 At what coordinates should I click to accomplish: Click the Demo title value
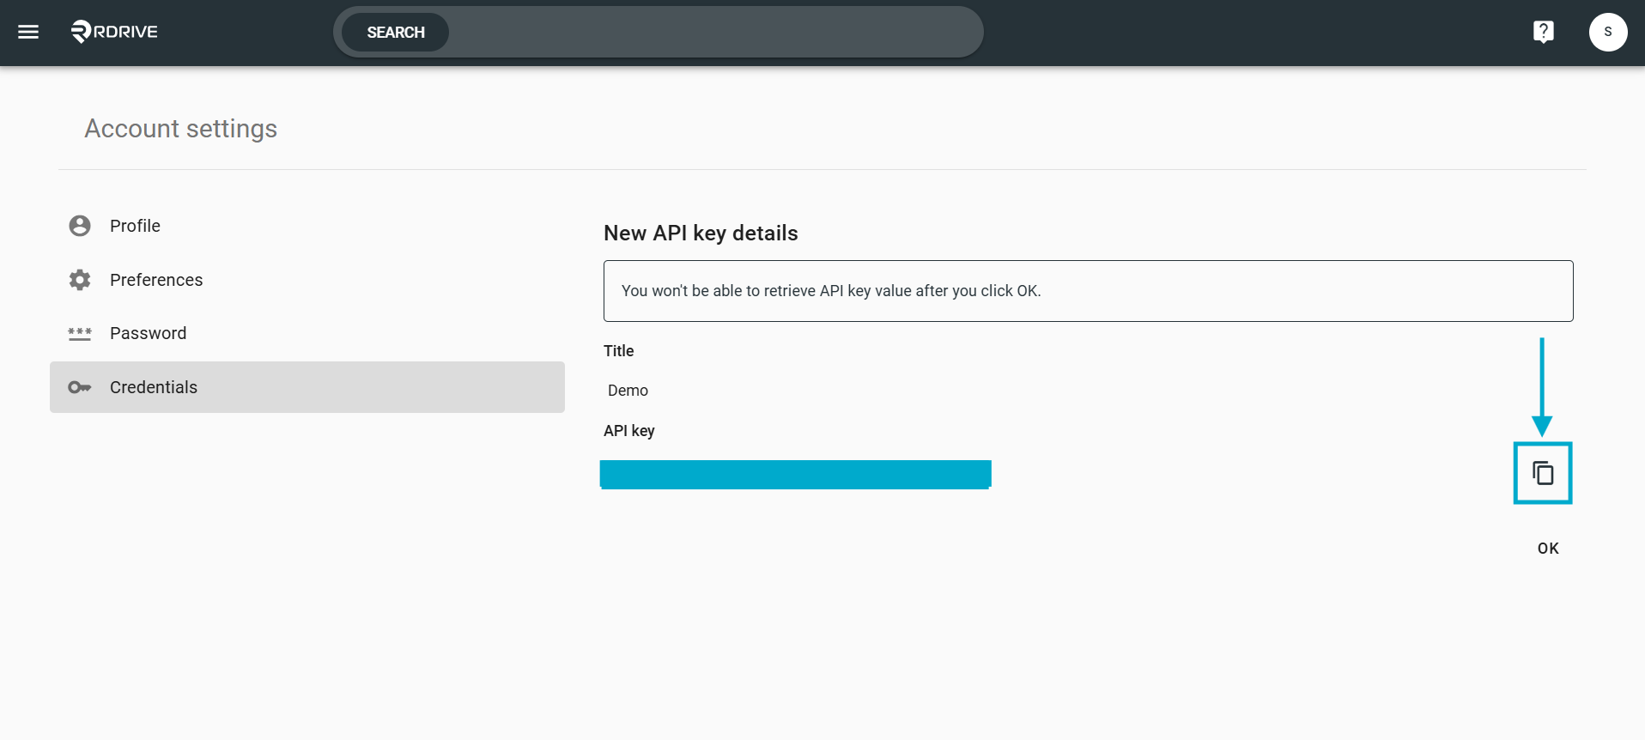(628, 391)
